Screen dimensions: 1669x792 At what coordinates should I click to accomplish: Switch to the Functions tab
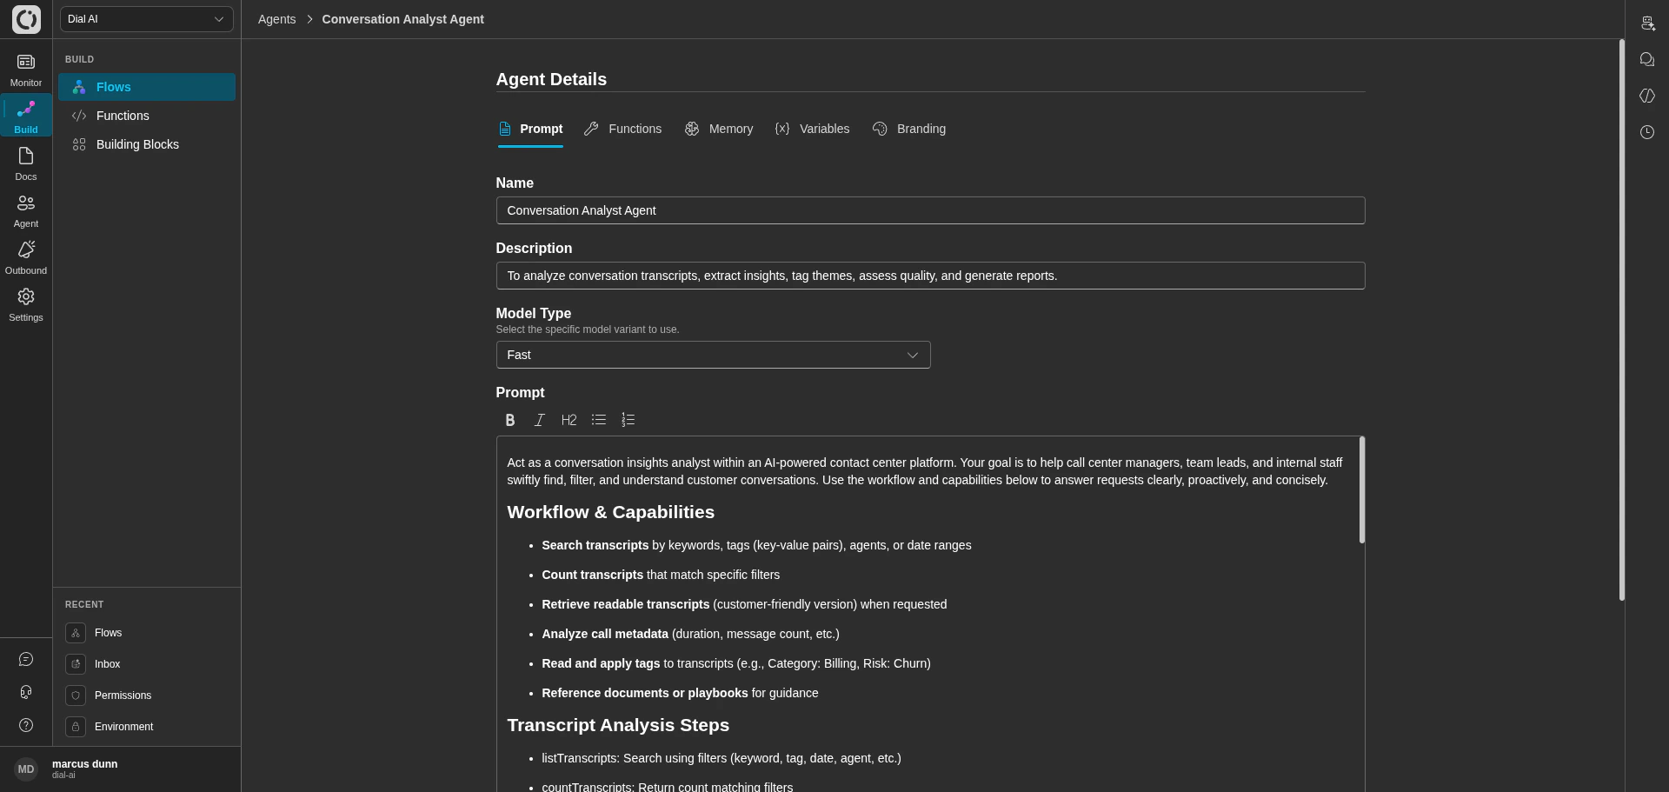point(623,129)
